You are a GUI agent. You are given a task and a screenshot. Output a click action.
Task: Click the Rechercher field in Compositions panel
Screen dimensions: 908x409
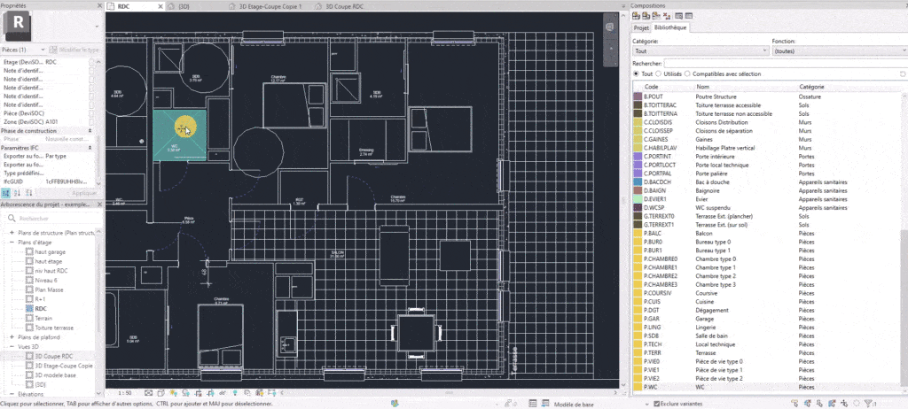[x=785, y=63]
